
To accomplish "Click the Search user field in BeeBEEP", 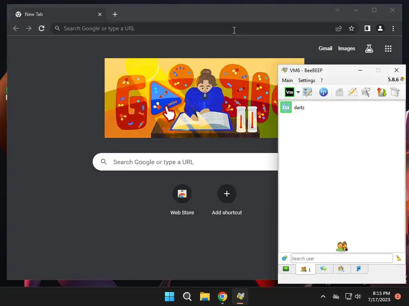I will click(x=342, y=258).
